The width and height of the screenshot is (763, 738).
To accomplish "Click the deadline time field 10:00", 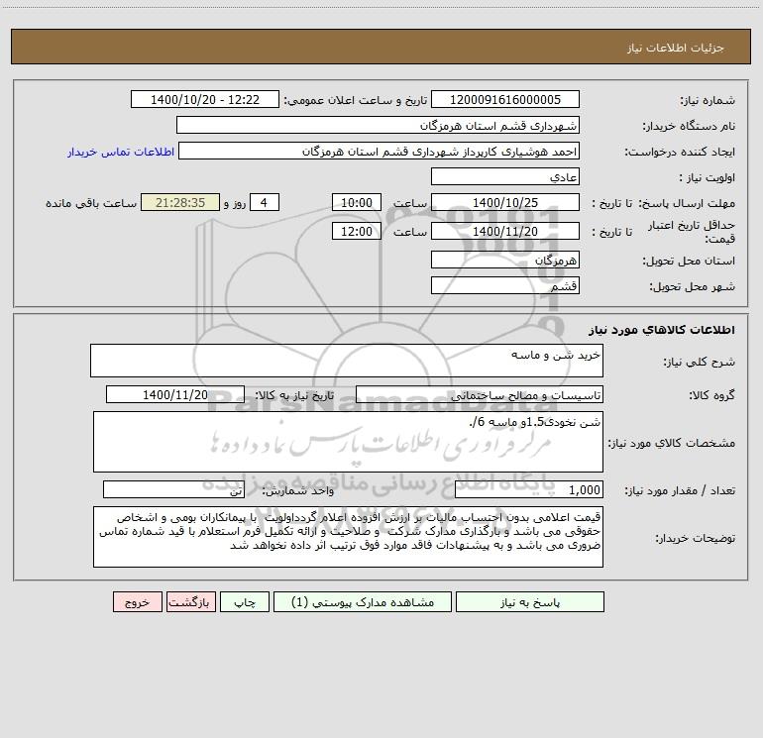I will coord(356,202).
